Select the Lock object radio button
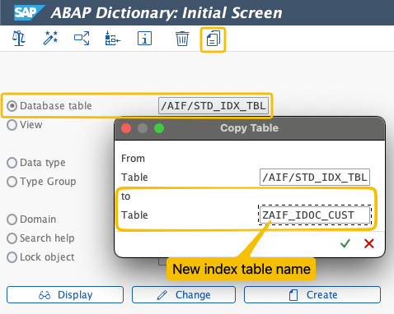This screenshot has width=394, height=314. point(12,257)
